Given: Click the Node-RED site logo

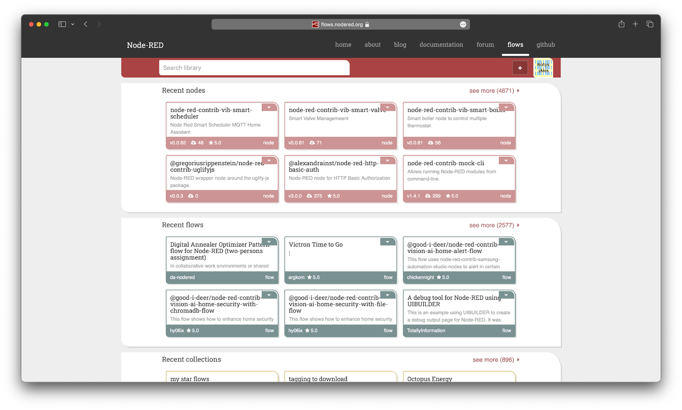Looking at the screenshot, I should (x=145, y=45).
